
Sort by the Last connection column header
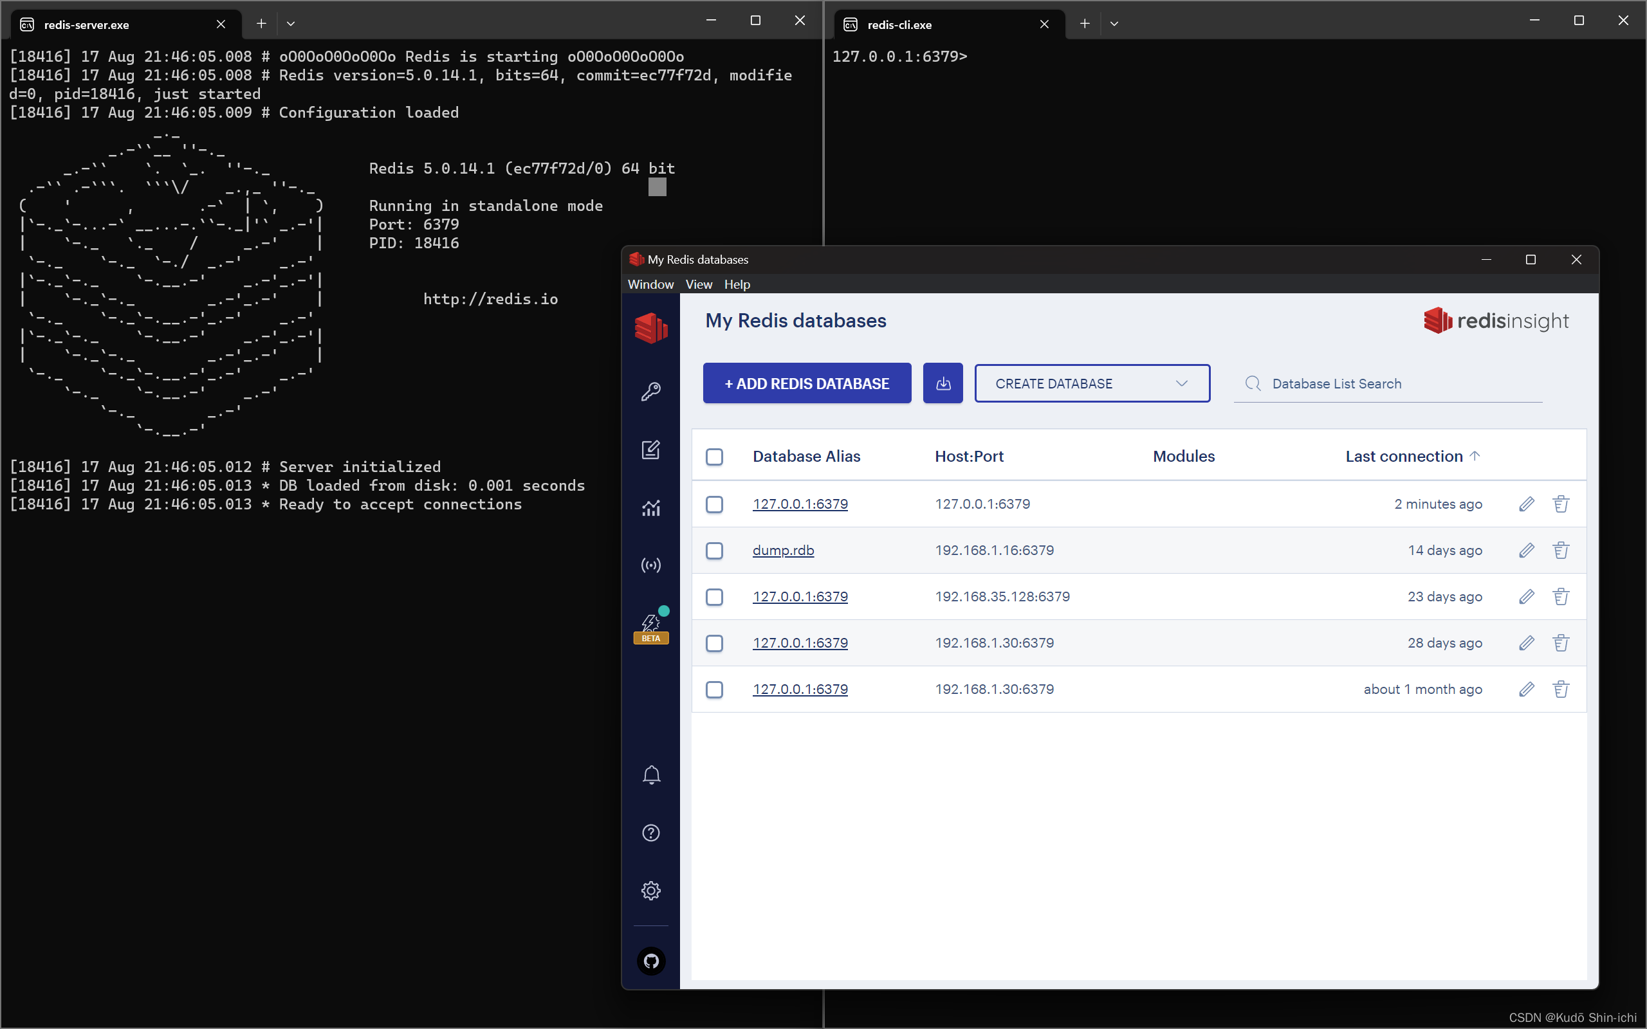pos(1404,456)
